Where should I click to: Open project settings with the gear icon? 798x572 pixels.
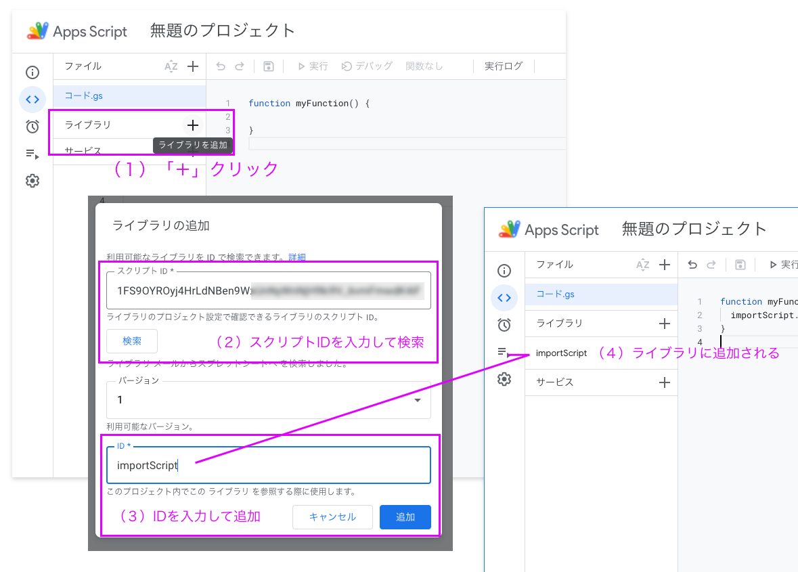point(32,181)
